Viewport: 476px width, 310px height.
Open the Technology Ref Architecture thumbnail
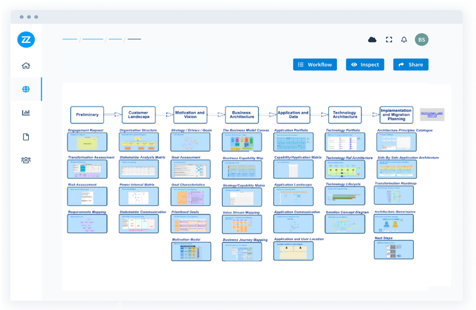pyautogui.click(x=345, y=169)
